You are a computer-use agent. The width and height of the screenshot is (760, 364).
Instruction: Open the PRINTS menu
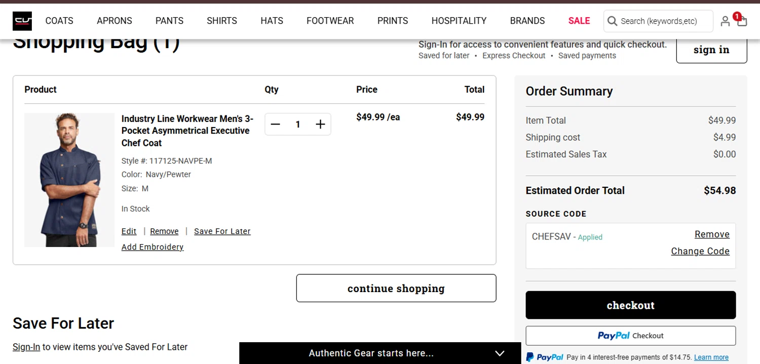point(393,21)
